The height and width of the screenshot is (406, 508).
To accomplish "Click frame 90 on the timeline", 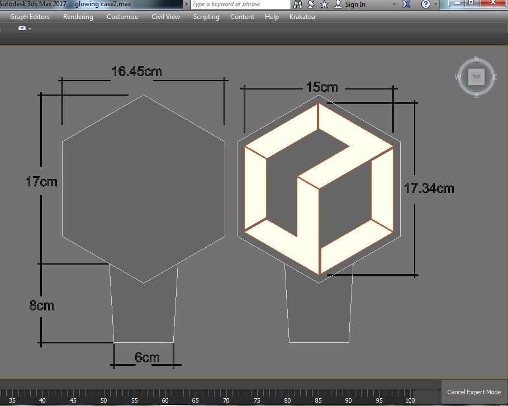I will point(348,400).
